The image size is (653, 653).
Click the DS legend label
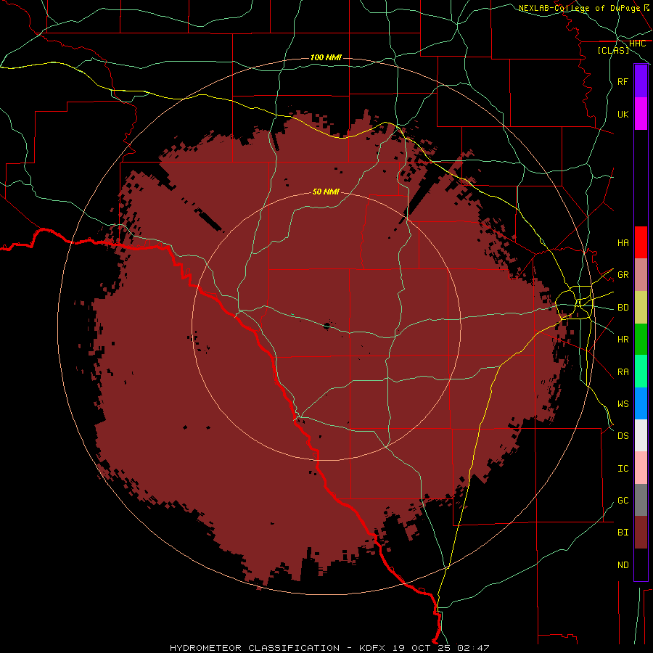(623, 435)
